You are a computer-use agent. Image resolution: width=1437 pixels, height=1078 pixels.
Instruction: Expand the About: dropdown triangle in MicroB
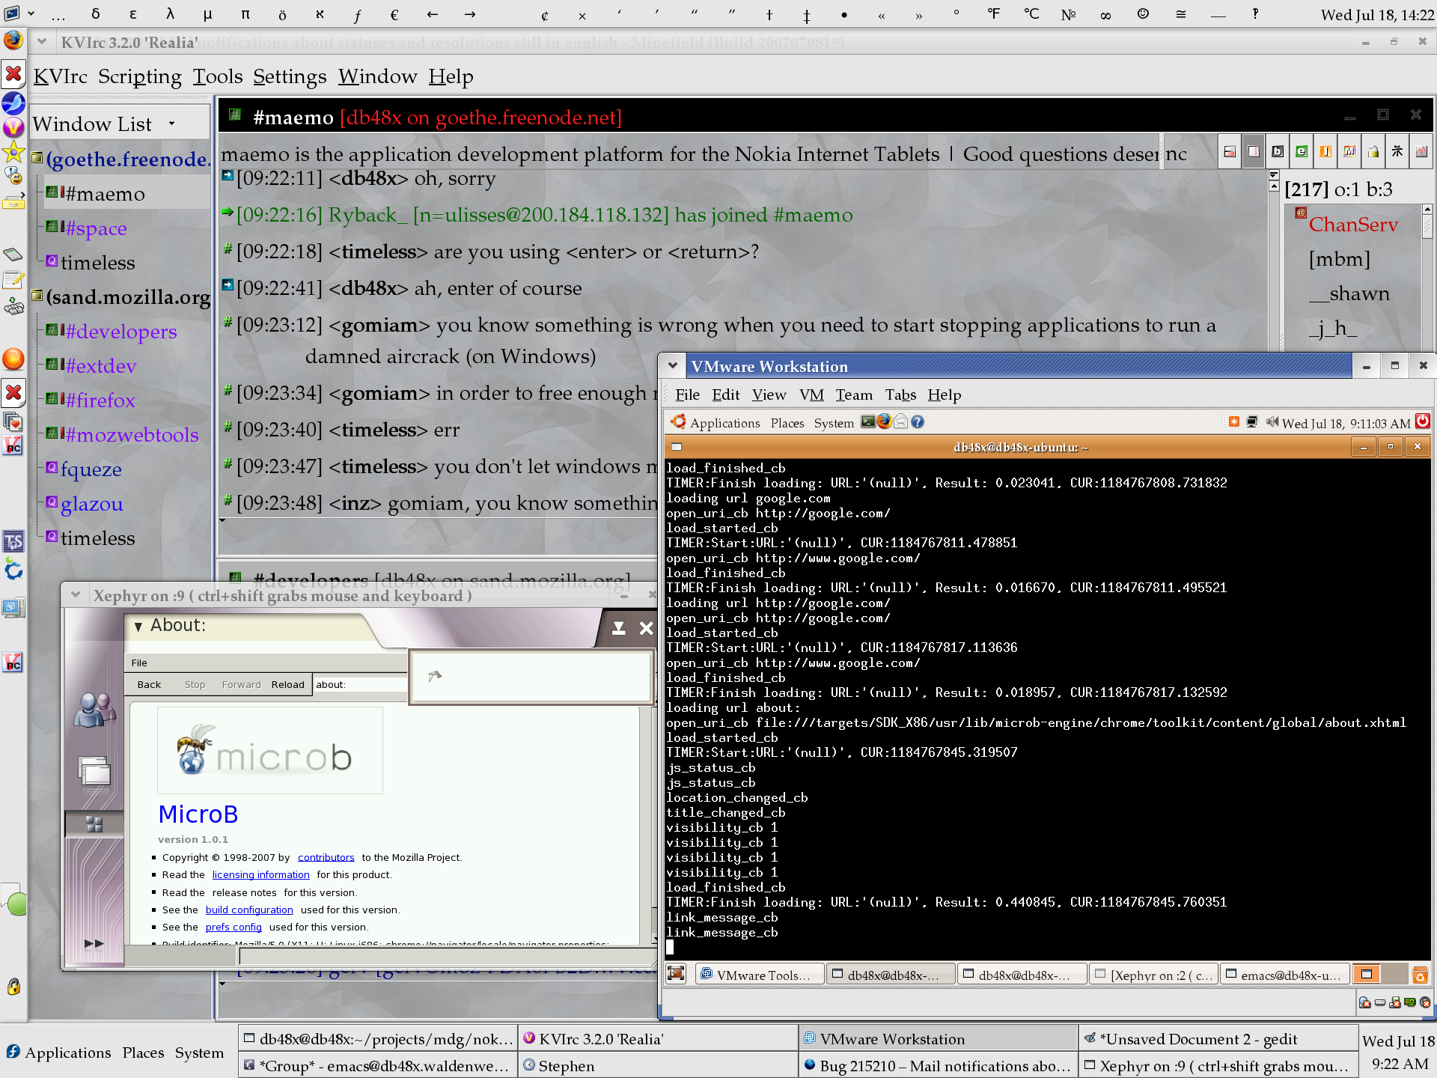click(x=138, y=626)
